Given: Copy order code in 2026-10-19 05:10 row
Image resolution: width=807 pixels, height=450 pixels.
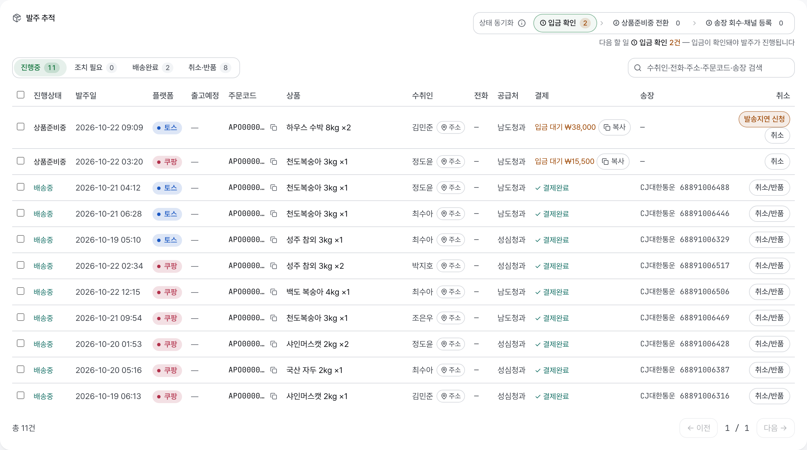Looking at the screenshot, I should (x=273, y=240).
